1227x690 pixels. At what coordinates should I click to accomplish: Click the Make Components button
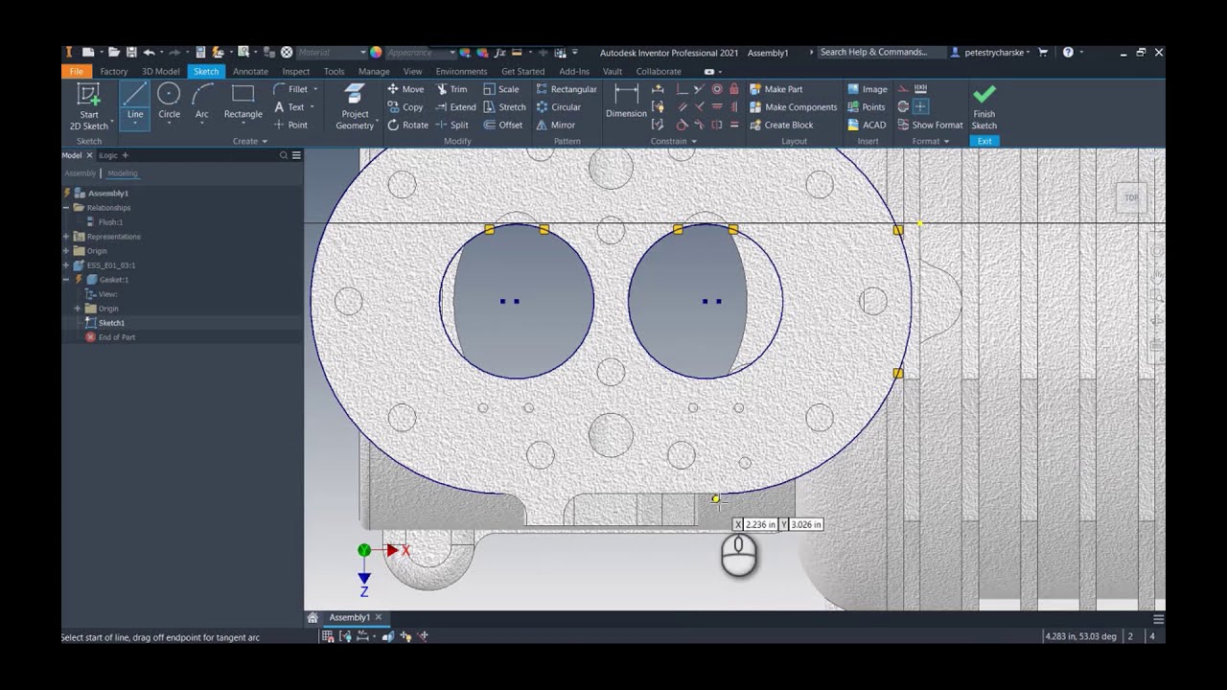pos(794,107)
